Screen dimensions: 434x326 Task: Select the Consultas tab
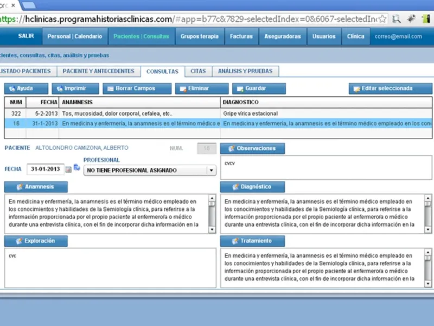click(162, 71)
